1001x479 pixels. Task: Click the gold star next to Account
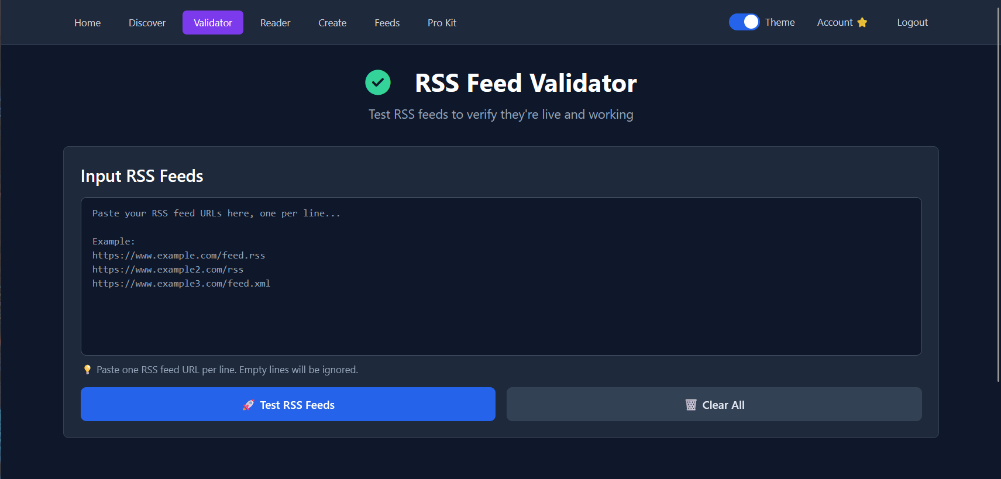coord(862,22)
